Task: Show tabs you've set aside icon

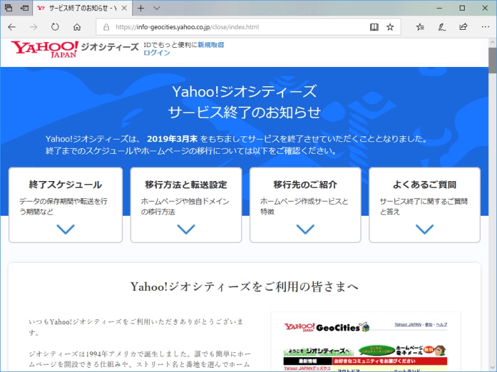Action: (x=9, y=8)
